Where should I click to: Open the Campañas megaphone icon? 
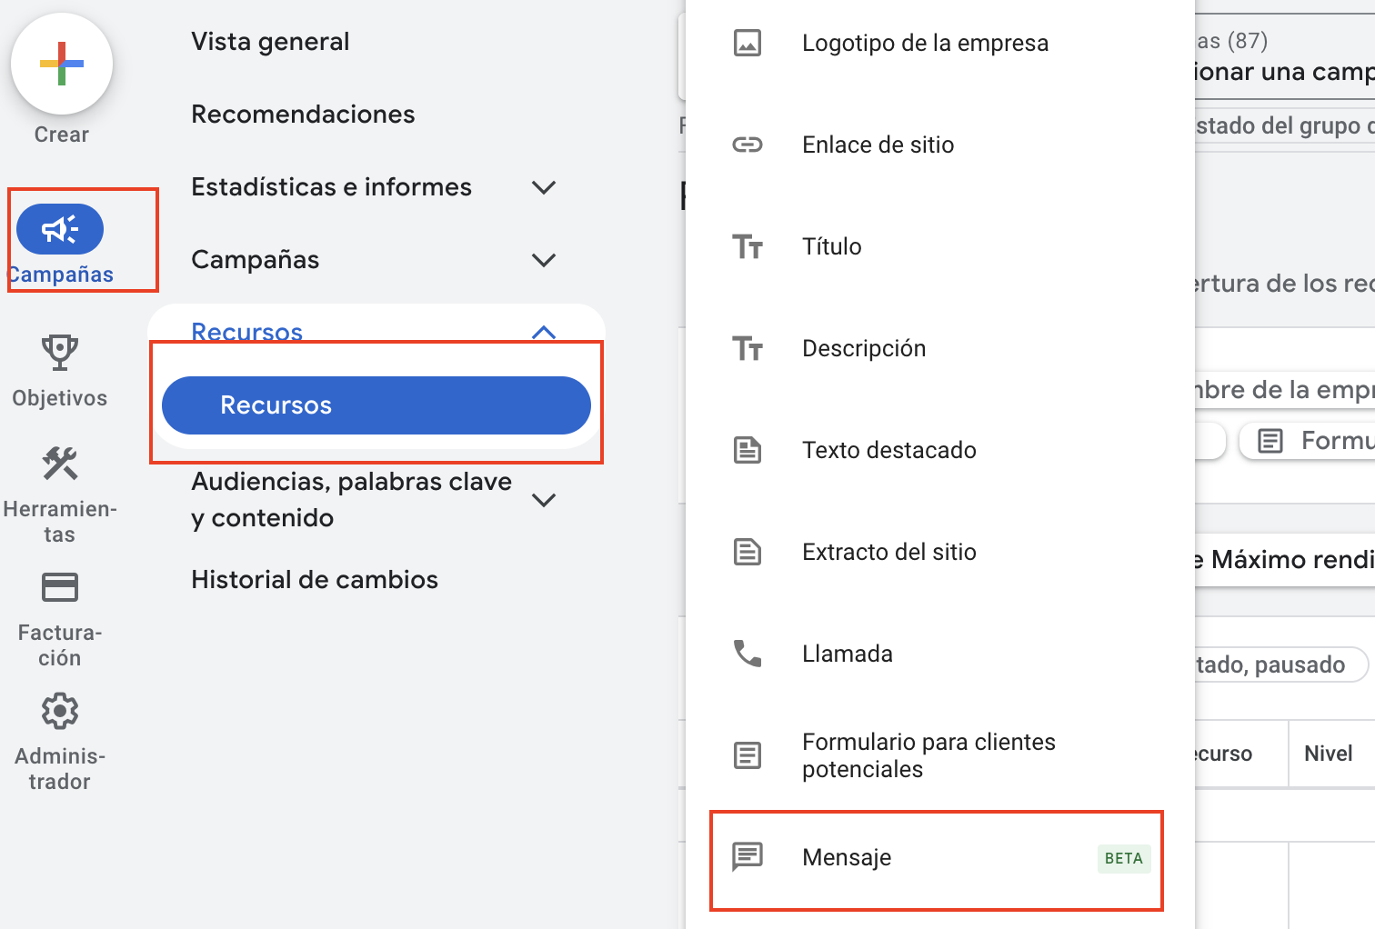[59, 229]
